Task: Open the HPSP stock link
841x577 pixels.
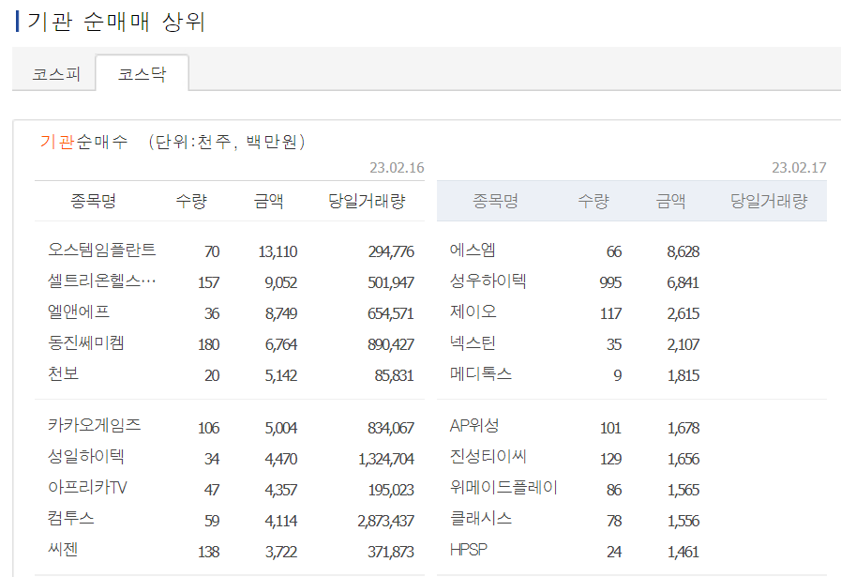Action: [469, 550]
